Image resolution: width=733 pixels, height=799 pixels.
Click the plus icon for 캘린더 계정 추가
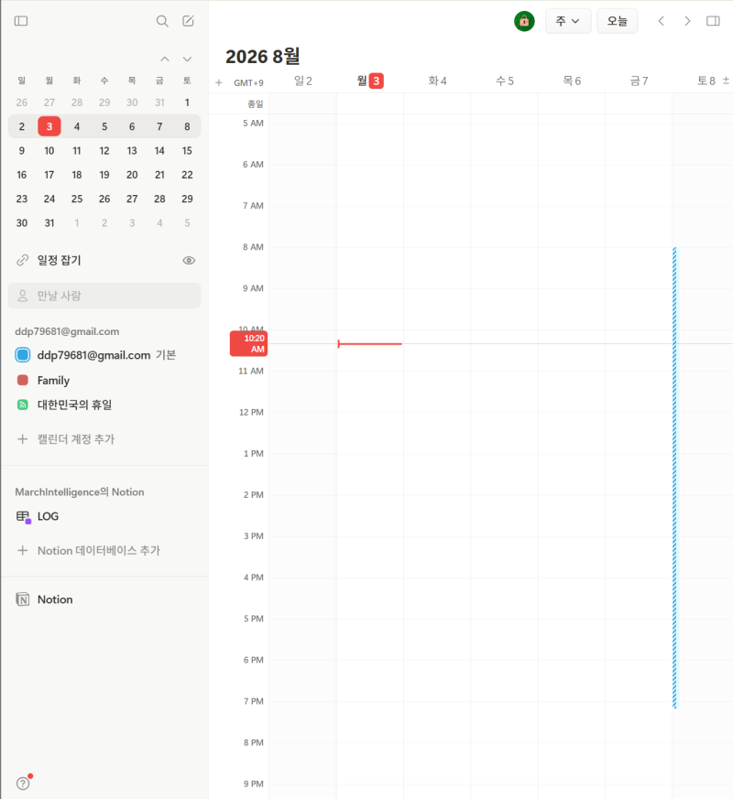coord(22,438)
